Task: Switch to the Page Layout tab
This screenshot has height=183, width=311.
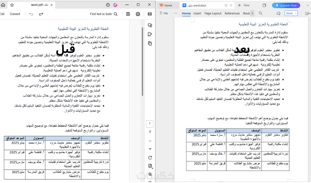Action: (x=213, y=13)
